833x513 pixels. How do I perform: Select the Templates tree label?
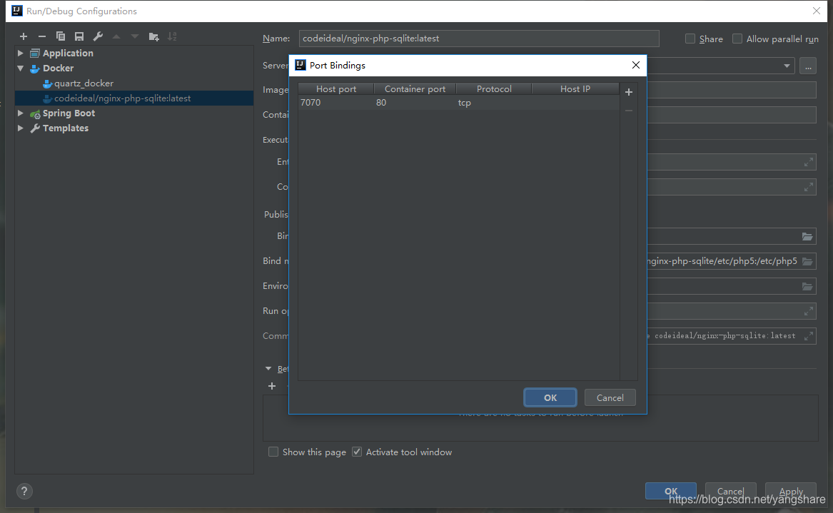coord(66,128)
